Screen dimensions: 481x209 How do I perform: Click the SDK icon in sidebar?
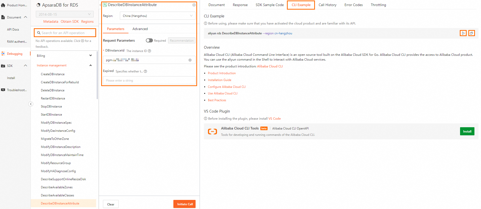click(x=3, y=66)
